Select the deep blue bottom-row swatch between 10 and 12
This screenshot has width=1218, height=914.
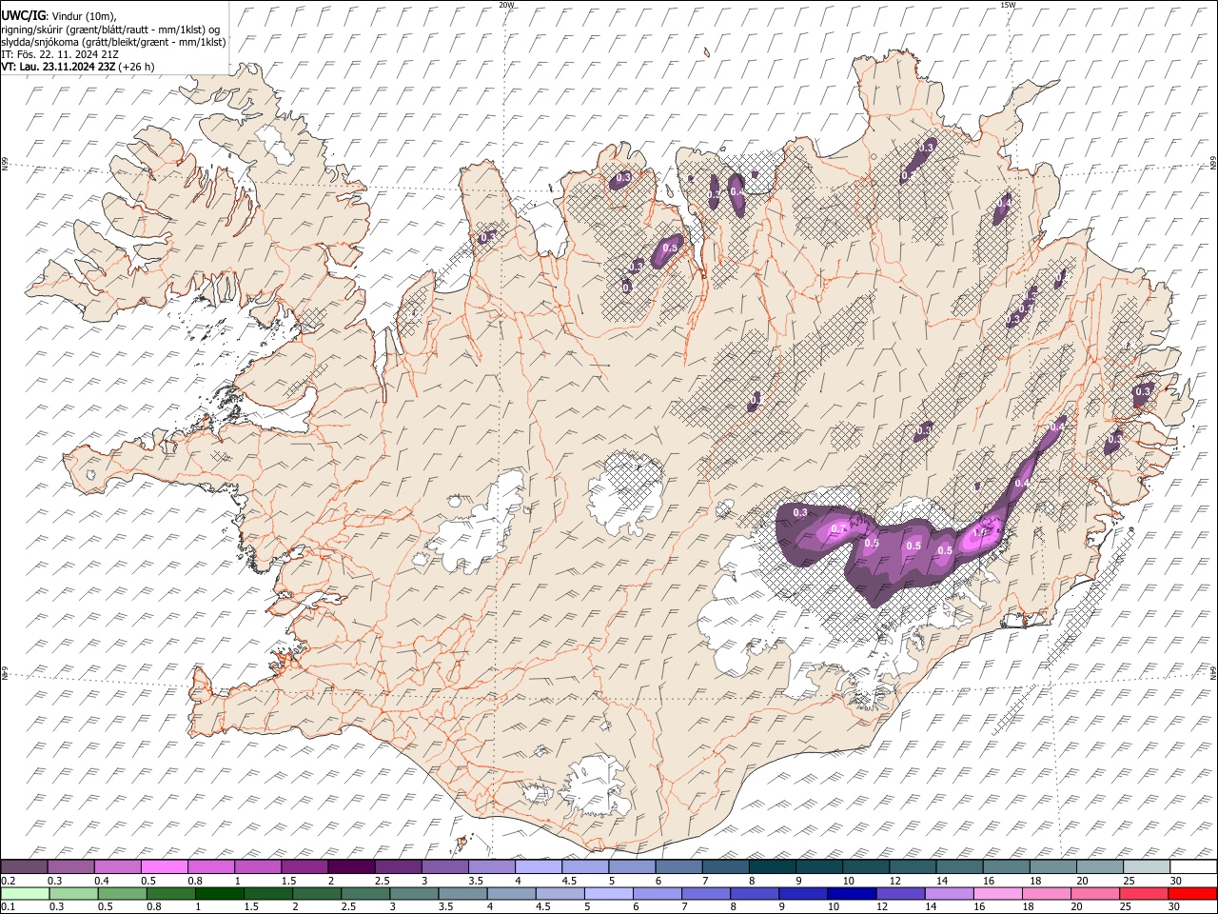coord(852,893)
